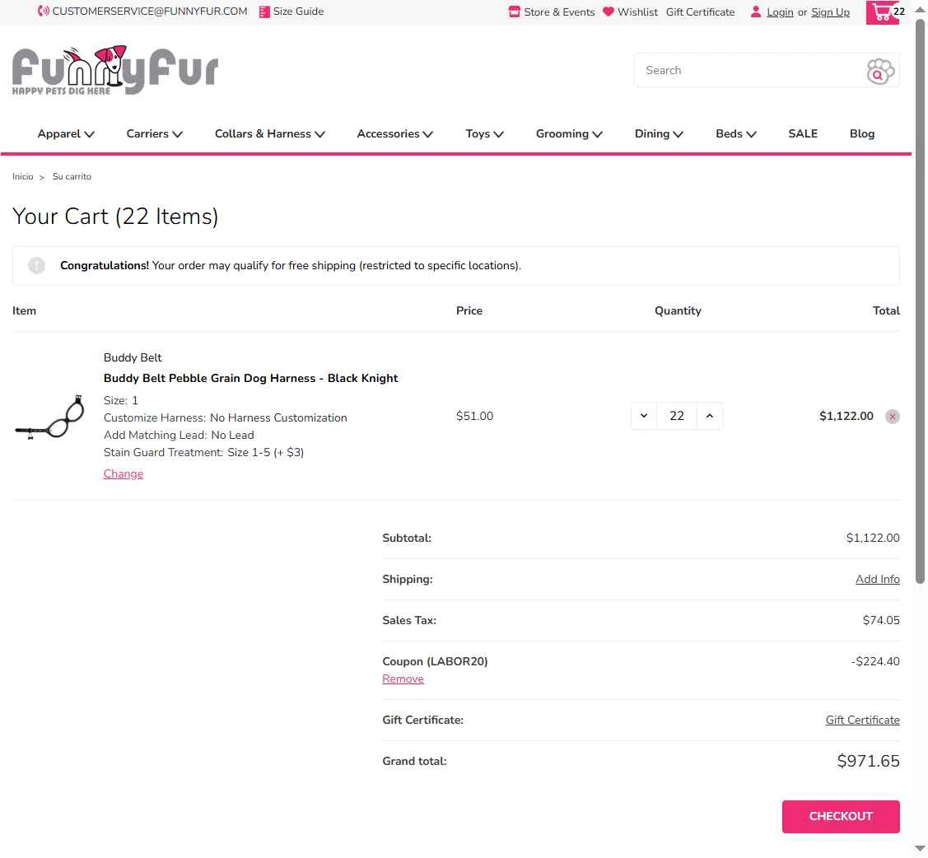Click the Size Guide ruler icon
The image size is (928, 858).
(x=264, y=12)
